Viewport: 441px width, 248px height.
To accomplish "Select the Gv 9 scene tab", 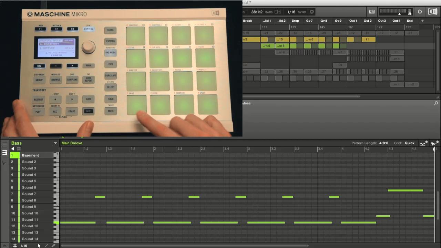I will pos(338,21).
